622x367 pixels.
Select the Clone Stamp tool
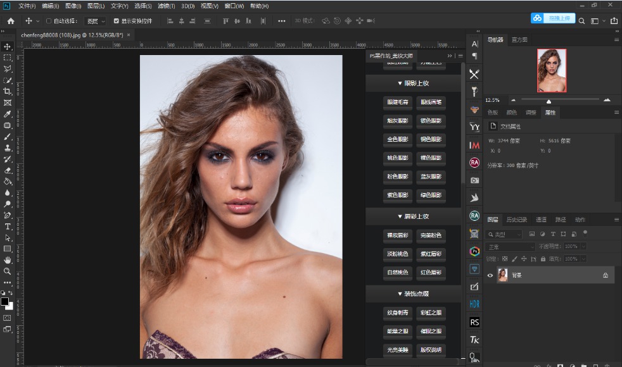click(7, 148)
